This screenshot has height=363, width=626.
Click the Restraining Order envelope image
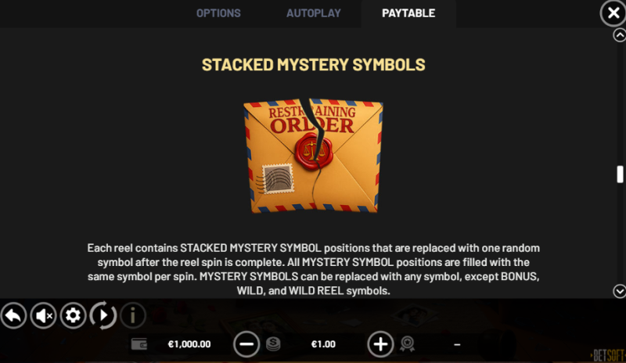pos(314,155)
